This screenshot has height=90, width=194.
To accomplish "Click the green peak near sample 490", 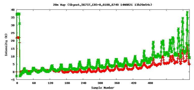I will (153, 42).
